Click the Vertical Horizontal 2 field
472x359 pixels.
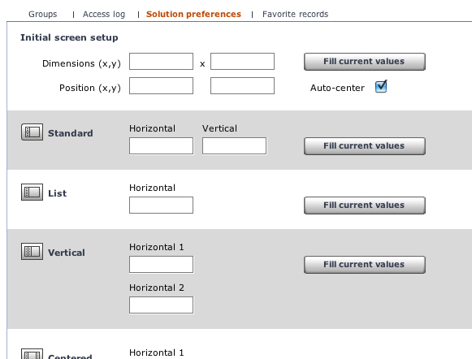161,305
